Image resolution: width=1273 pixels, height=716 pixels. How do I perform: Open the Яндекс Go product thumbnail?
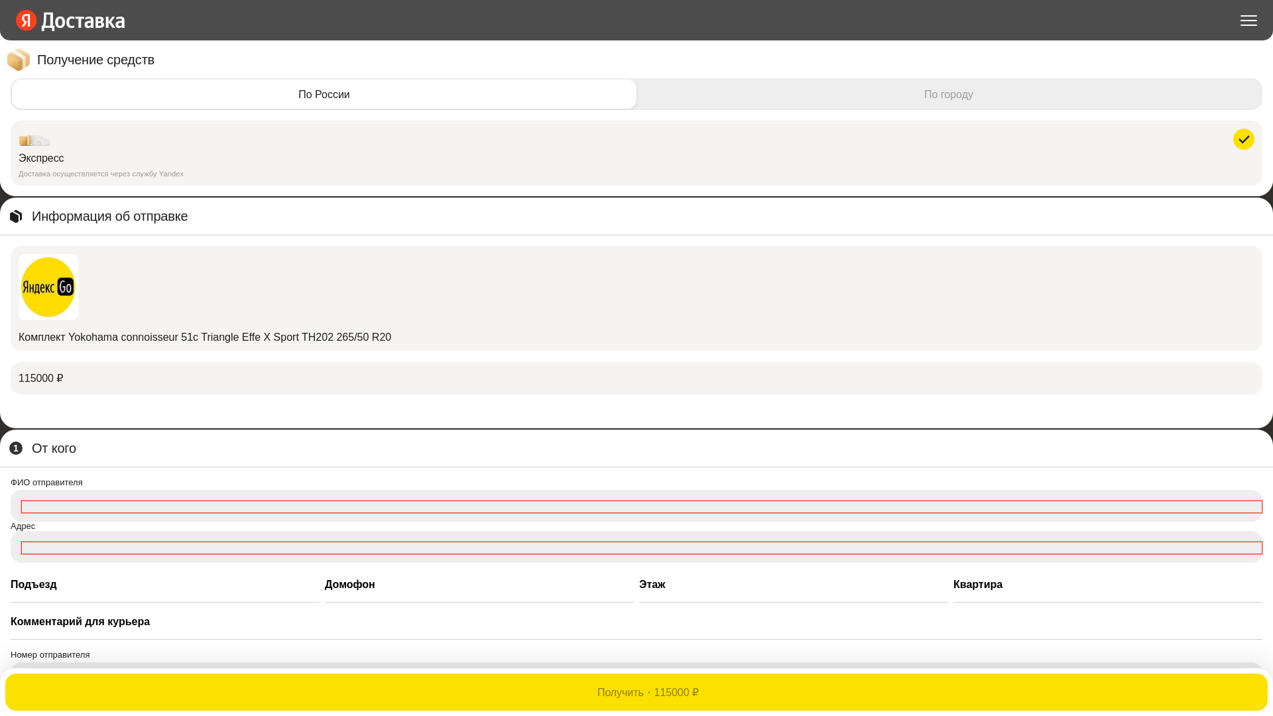coord(48,287)
